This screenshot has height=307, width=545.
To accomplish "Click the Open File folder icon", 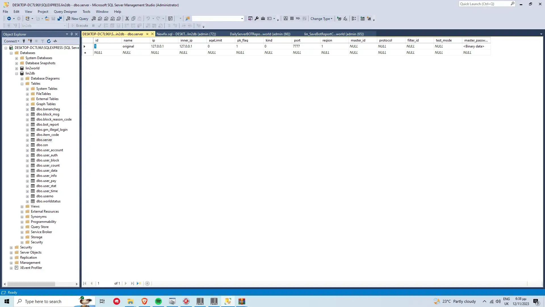I will click(47, 18).
